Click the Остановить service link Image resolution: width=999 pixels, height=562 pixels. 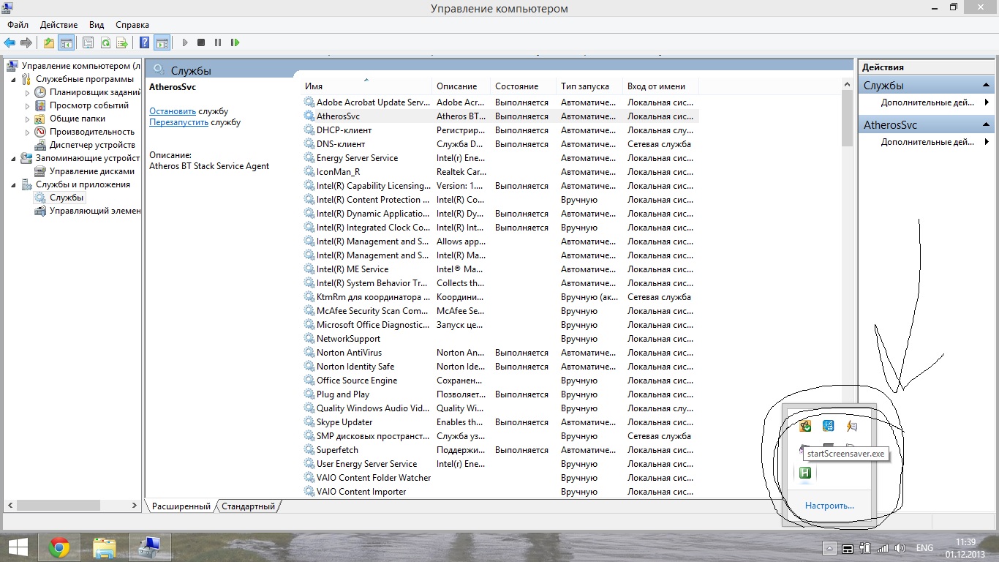tap(173, 111)
